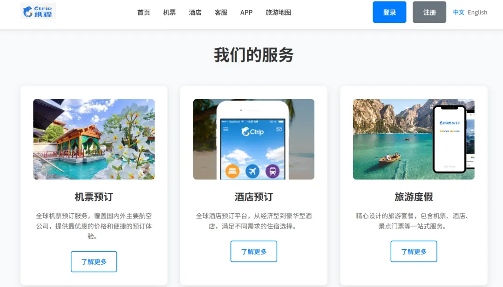Switch language to English
The height and width of the screenshot is (287, 503).
point(477,12)
